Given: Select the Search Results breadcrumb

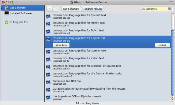Looking at the screenshot, I should 93,9.
